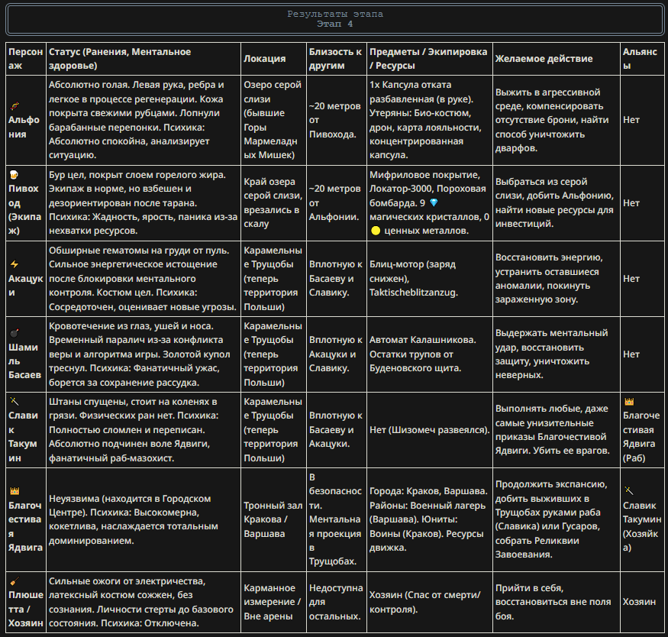The width and height of the screenshot is (668, 637).
Task: Click the crown emoji in the Благочестивая Ядвига character cell
Action: (15, 491)
